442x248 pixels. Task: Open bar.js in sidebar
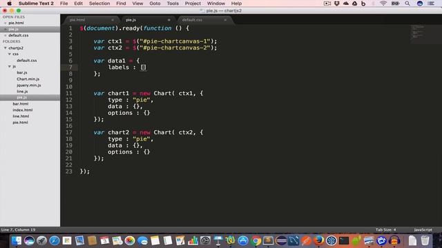click(22, 72)
